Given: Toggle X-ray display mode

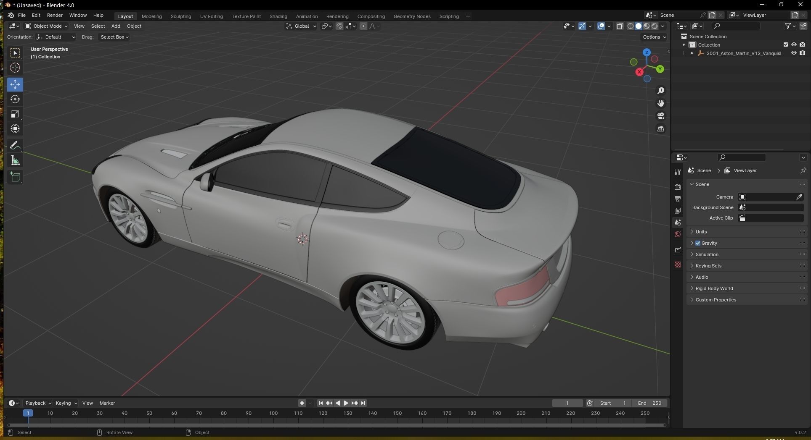Looking at the screenshot, I should pyautogui.click(x=620, y=26).
